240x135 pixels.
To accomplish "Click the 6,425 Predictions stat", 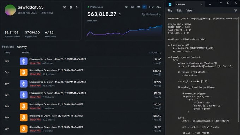I will [50, 34].
